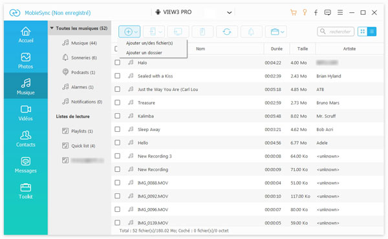Open the shopping cart purchase icon
Viewport: 388px width, 239px height.
(x=294, y=12)
